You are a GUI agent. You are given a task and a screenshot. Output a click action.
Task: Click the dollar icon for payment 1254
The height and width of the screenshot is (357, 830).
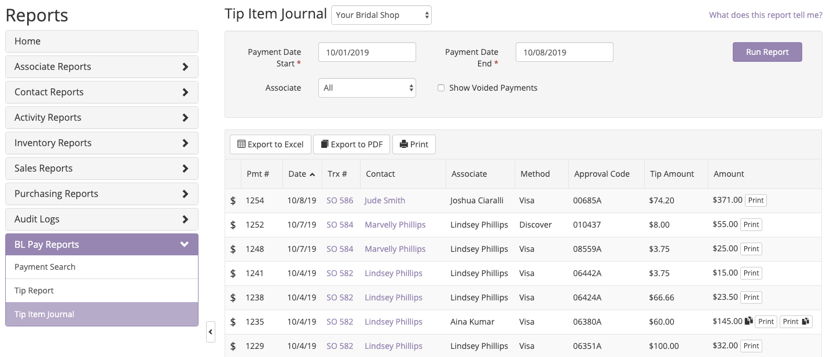233,200
